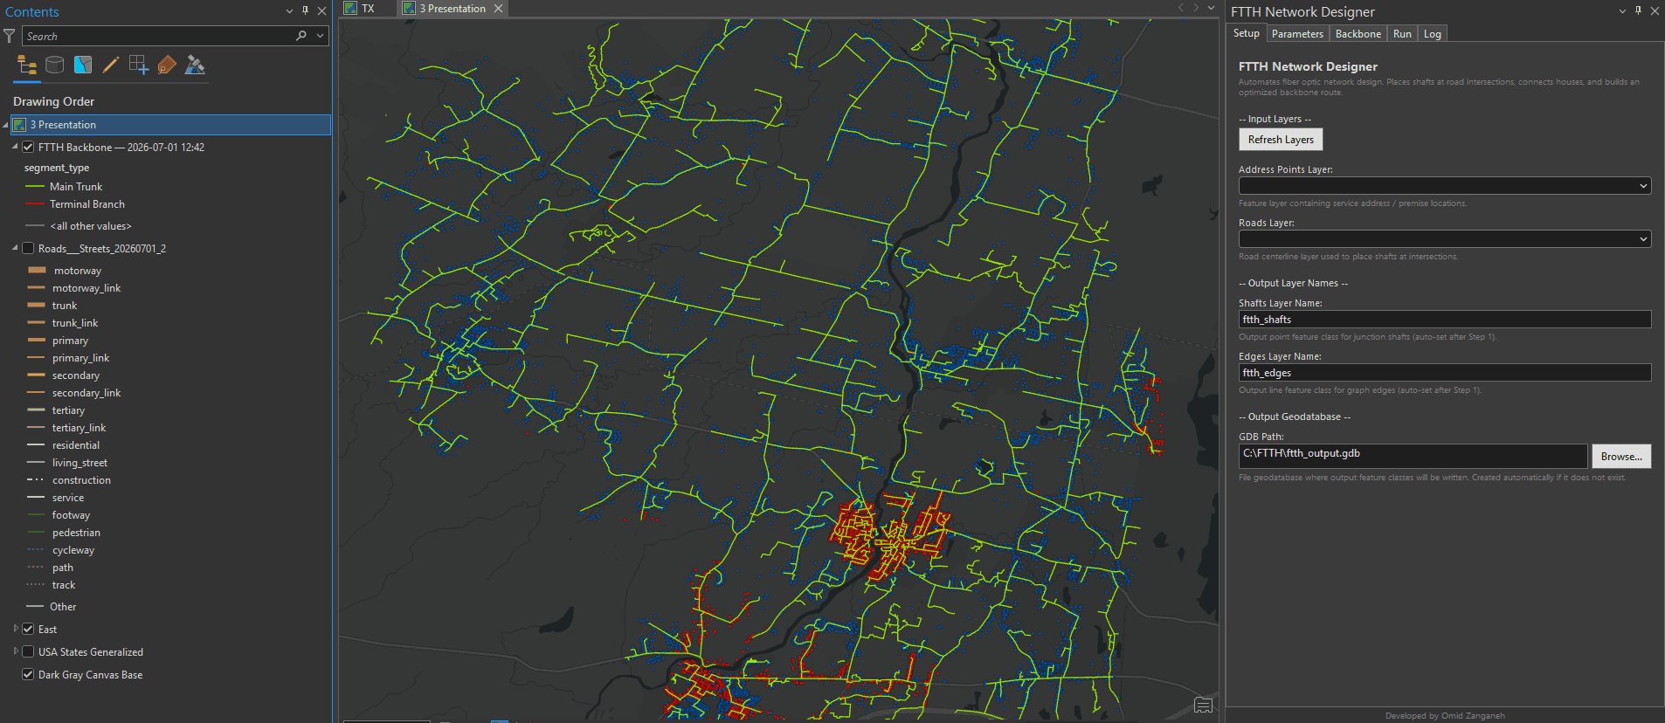Collapse the FTTH Backbone layer legend
The image size is (1665, 723).
[15, 147]
